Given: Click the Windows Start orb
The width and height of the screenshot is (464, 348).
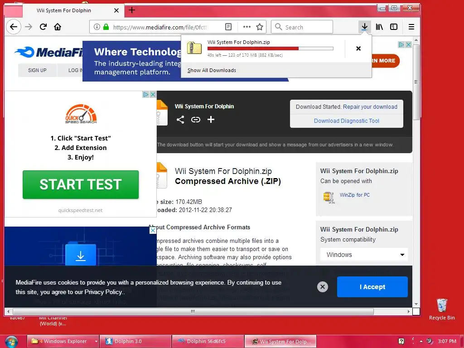Looking at the screenshot, I should pyautogui.click(x=11, y=342).
